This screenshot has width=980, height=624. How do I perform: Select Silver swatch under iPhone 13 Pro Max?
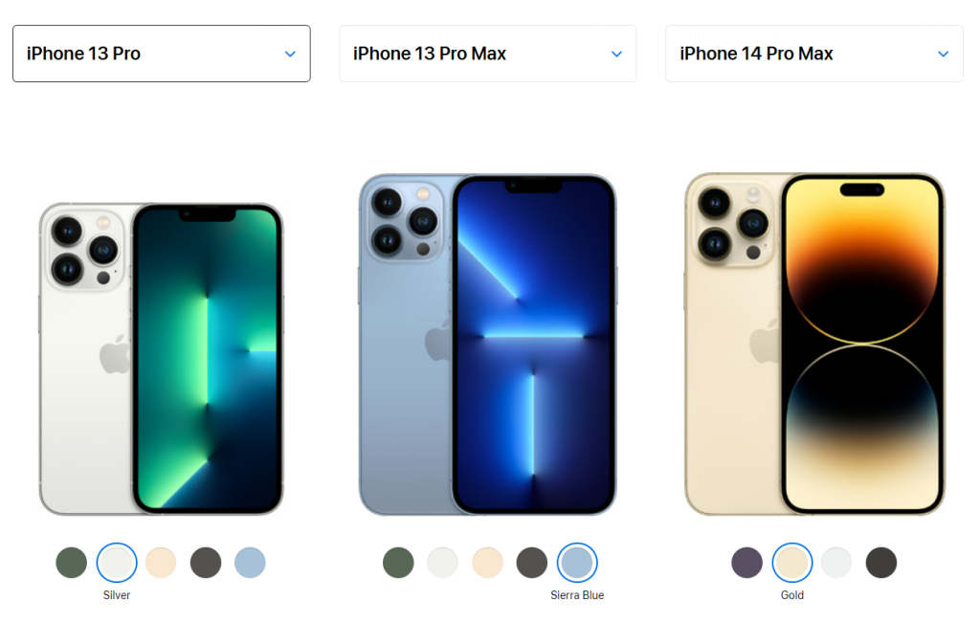pyautogui.click(x=442, y=563)
